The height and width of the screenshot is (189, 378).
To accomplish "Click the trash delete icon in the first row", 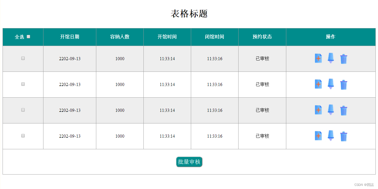I will tap(344, 59).
